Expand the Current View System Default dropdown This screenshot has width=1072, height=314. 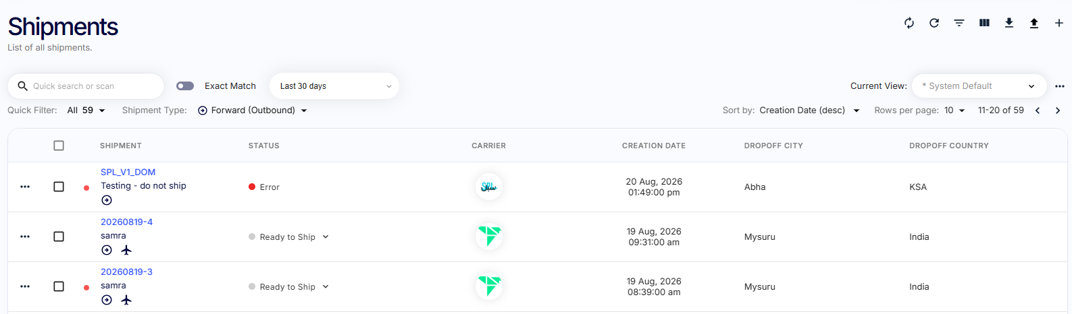(x=979, y=86)
